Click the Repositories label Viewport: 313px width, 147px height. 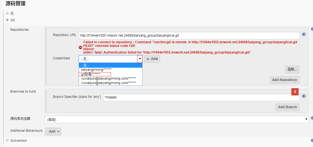click(x=19, y=30)
